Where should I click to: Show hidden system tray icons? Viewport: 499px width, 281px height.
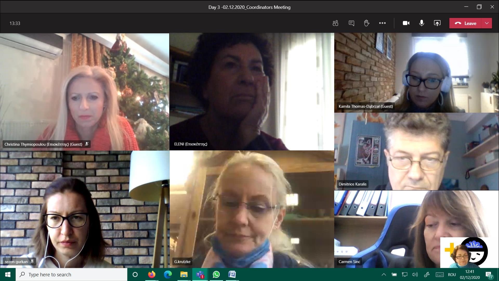[384, 274]
